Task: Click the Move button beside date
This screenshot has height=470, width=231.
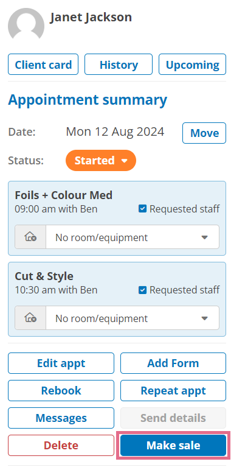Action: pos(204,133)
